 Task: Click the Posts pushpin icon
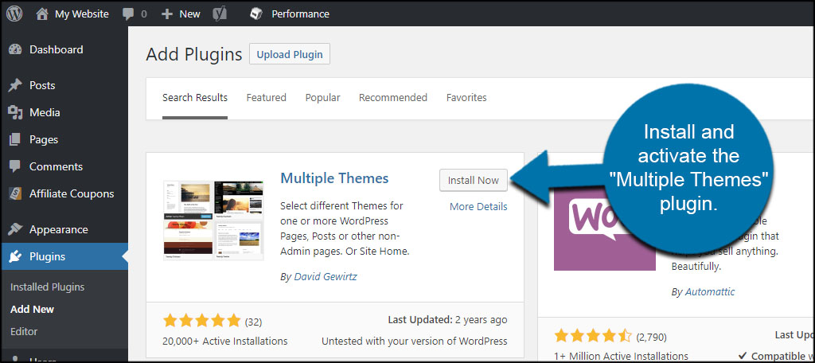click(x=16, y=85)
